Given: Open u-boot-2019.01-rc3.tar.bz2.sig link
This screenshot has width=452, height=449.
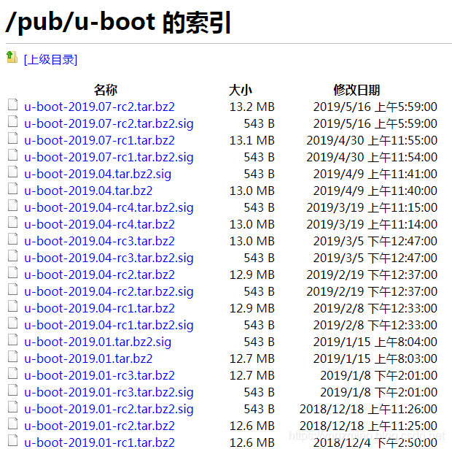Looking at the screenshot, I should pos(109,391).
